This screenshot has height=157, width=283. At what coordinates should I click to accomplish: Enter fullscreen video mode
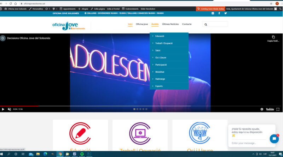pos(278,109)
